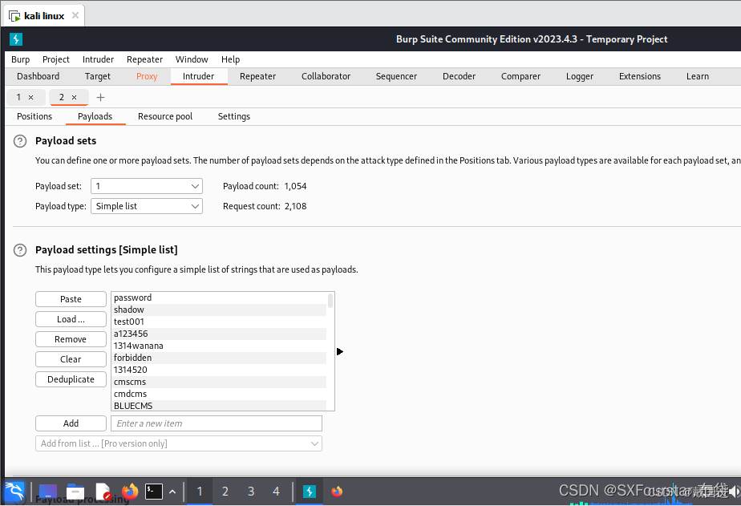Open the Burp menu
Viewport: 741px width, 506px height.
tap(20, 59)
